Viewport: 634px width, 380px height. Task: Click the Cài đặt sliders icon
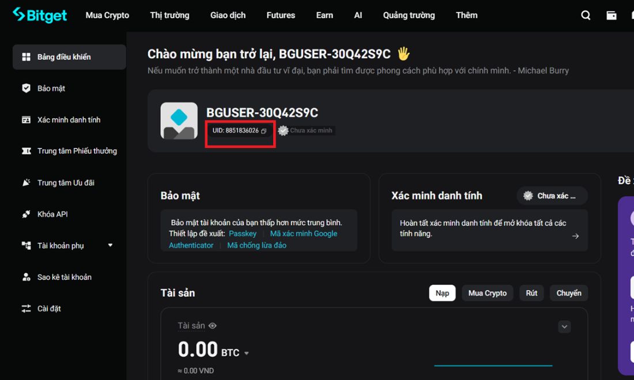(x=27, y=309)
